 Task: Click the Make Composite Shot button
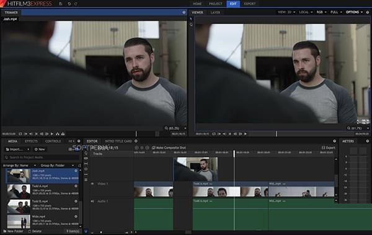[x=169, y=148]
